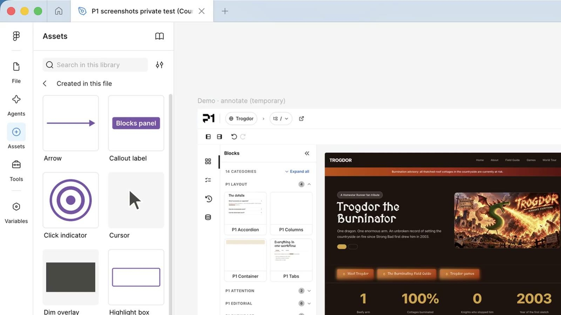Open asset filter settings sliders icon
This screenshot has width=561, height=315.
(160, 65)
